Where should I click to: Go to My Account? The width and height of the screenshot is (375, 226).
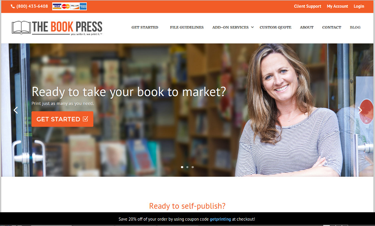pos(337,7)
